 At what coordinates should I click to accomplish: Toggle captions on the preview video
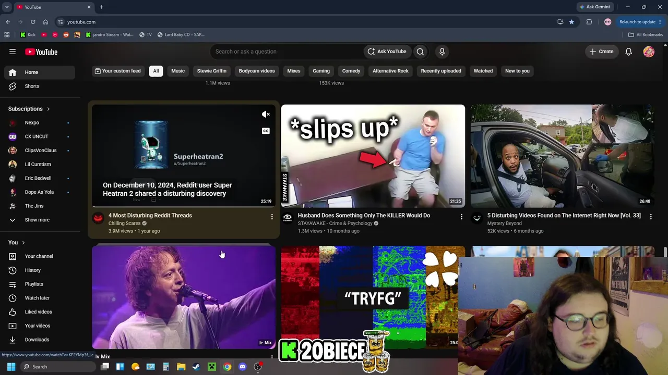pyautogui.click(x=266, y=131)
